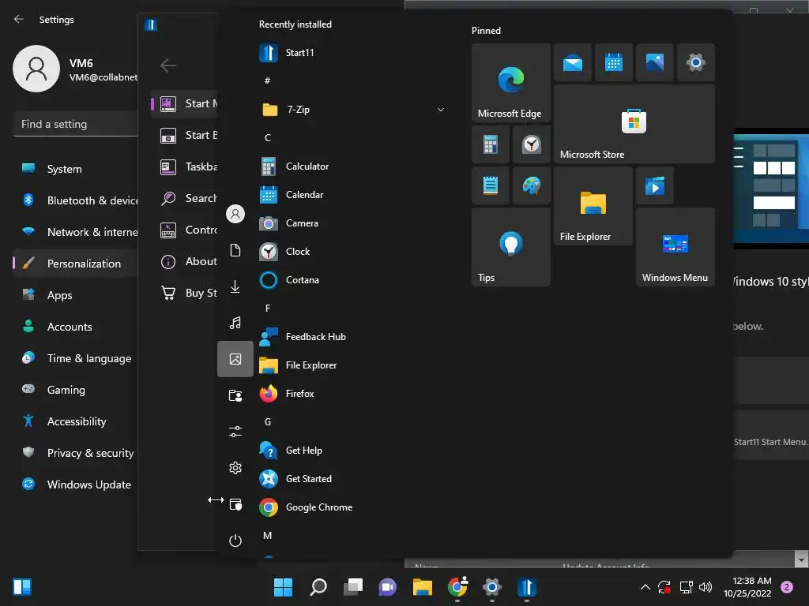Click the volume icon in system tray
The height and width of the screenshot is (606, 809).
[706, 587]
